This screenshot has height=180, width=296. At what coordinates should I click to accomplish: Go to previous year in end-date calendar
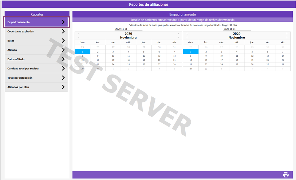pos(187,34)
